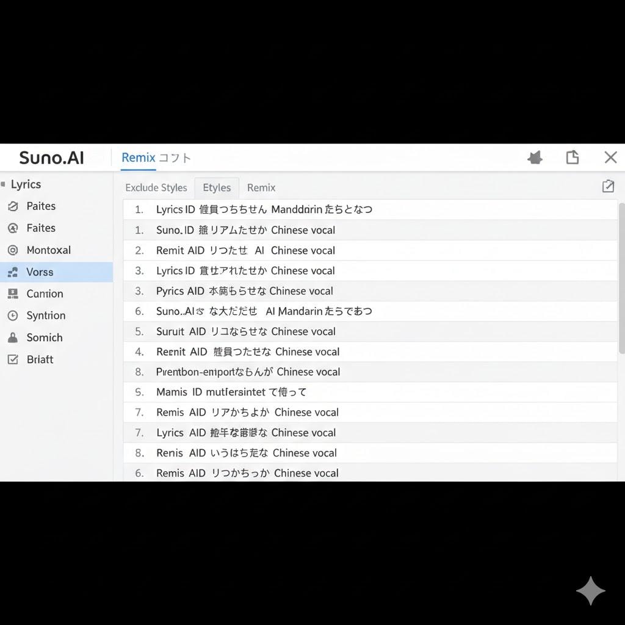Click the star icon in the header
The width and height of the screenshot is (625, 625).
pyautogui.click(x=535, y=157)
